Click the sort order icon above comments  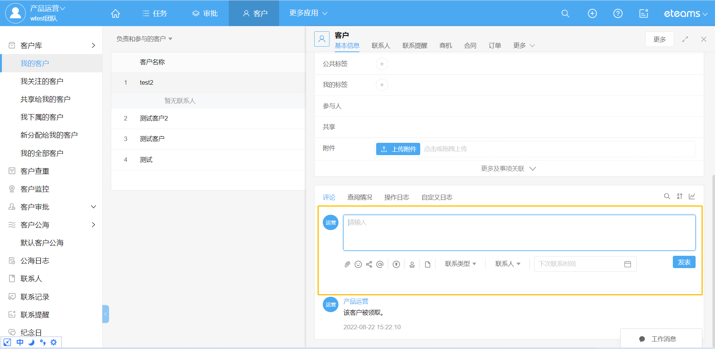click(680, 196)
